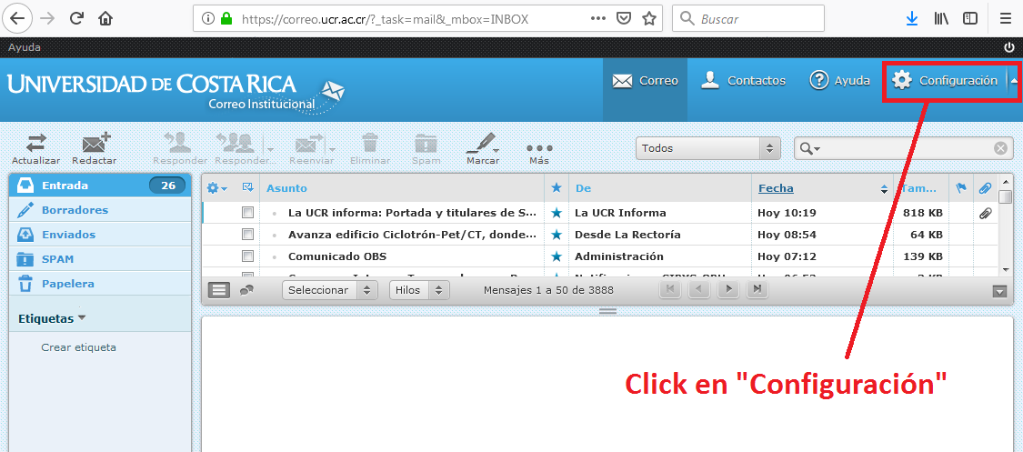Open the Firefox library icon
This screenshot has width=1023, height=452.
tap(941, 19)
